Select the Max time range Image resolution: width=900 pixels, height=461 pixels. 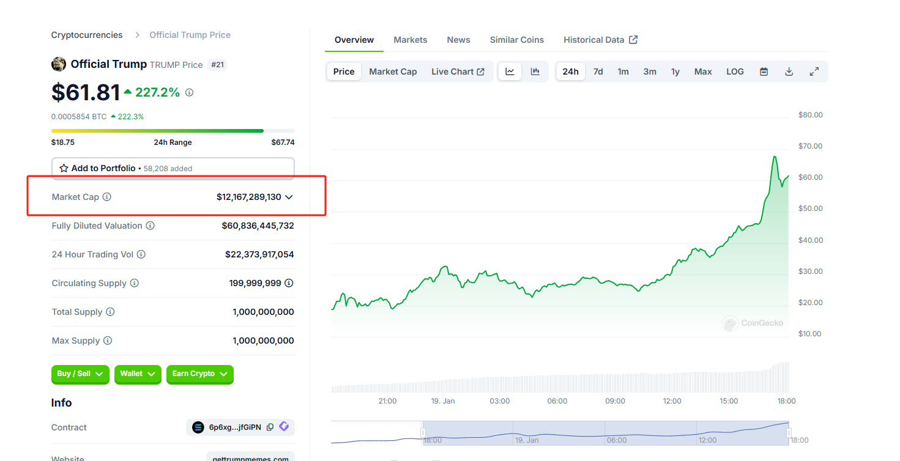(x=703, y=72)
